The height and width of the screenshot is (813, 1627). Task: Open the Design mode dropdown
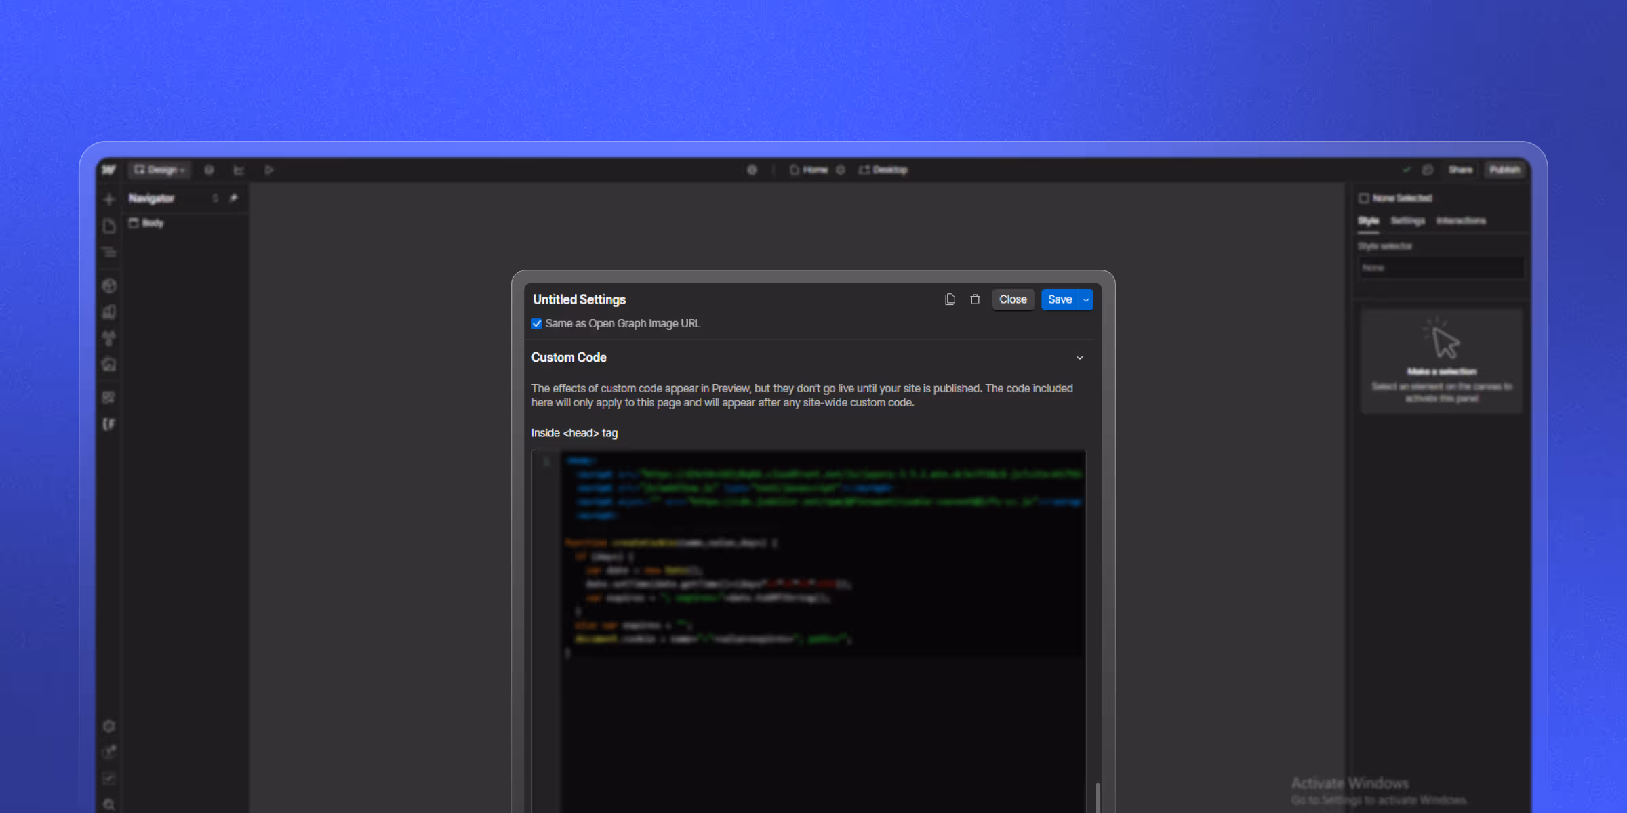(159, 170)
